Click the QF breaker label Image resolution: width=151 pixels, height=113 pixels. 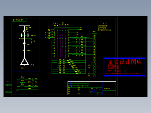pos(28,32)
